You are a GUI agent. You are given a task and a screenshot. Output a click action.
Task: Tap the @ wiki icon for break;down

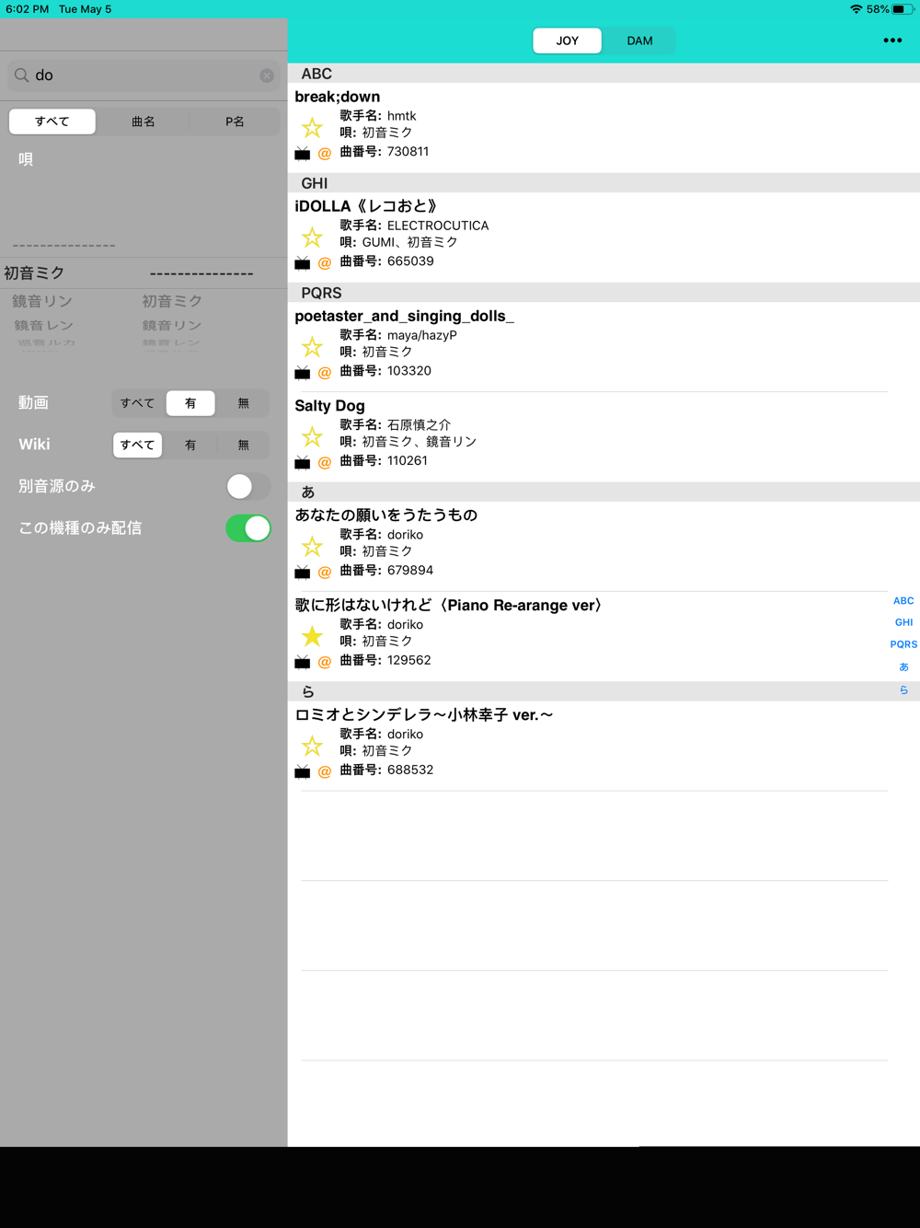[x=325, y=153]
